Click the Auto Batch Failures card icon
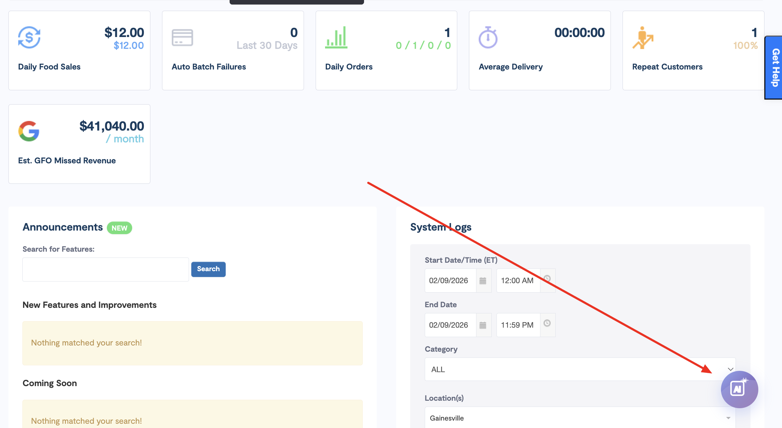Viewport: 782px width, 428px height. coord(182,38)
